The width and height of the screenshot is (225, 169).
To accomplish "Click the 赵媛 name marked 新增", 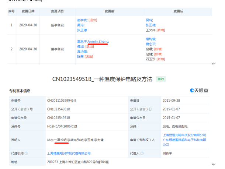I will click(x=149, y=49).
